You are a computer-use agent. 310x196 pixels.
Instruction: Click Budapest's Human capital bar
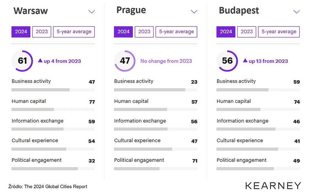[x=258, y=110]
